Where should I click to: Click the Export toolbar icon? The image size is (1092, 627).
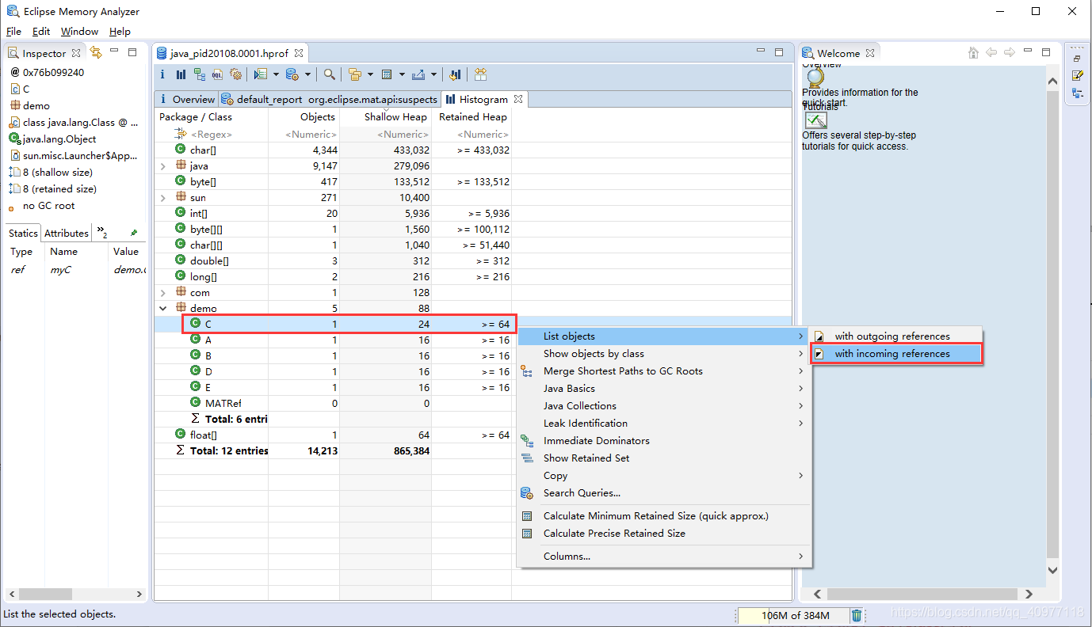tap(418, 74)
